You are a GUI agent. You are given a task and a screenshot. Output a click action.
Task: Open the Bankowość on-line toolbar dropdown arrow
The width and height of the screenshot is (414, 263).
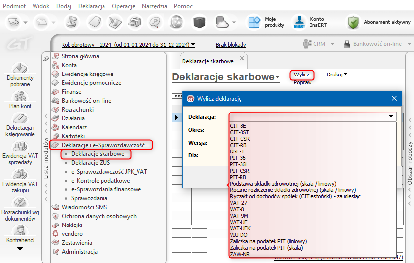point(409,44)
